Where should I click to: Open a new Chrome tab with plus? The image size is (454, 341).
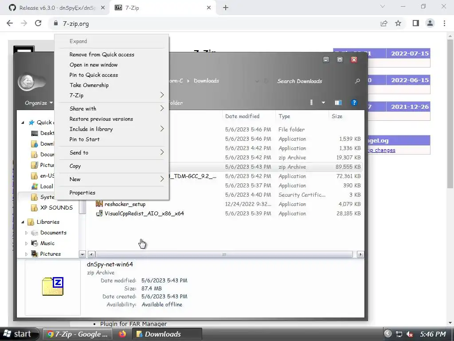click(226, 8)
